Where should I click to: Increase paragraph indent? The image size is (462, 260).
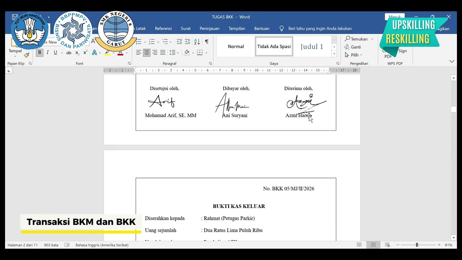(x=187, y=42)
